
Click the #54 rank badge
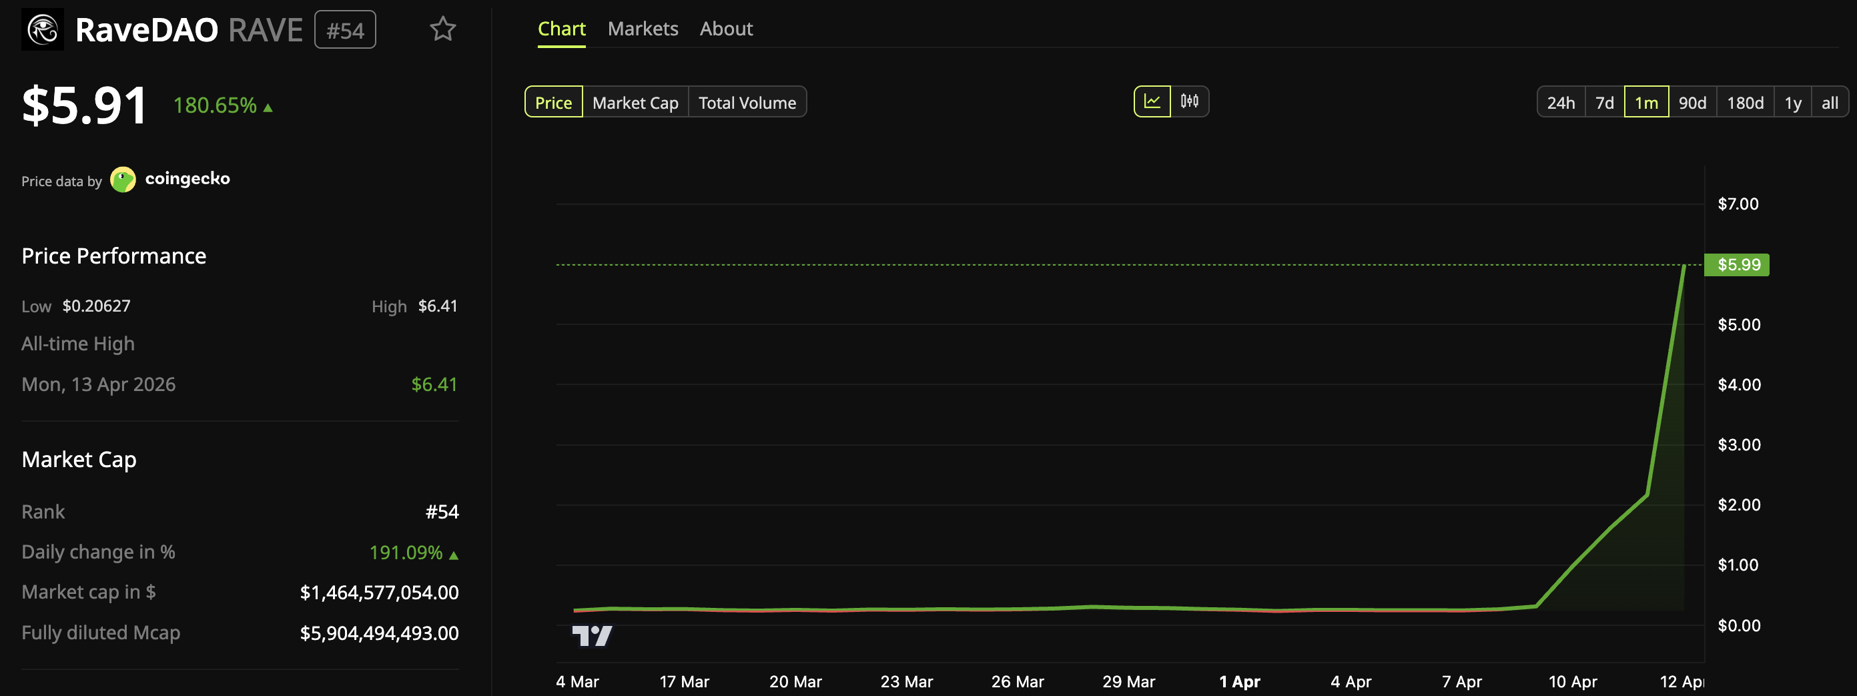tap(344, 29)
